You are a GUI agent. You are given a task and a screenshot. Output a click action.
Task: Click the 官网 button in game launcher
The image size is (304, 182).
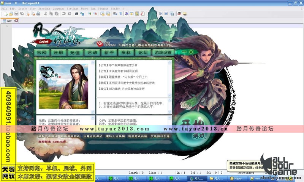[x=41, y=52]
